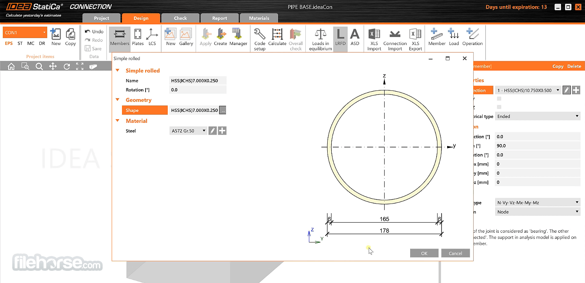Viewport: 585px width, 283px height.
Task: Click the New picture icon
Action: click(171, 37)
